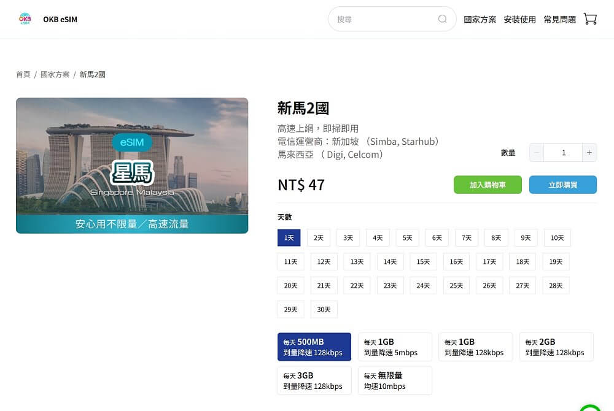Go to 國家方案 in breadcrumb
The width and height of the screenshot is (614, 411).
55,74
